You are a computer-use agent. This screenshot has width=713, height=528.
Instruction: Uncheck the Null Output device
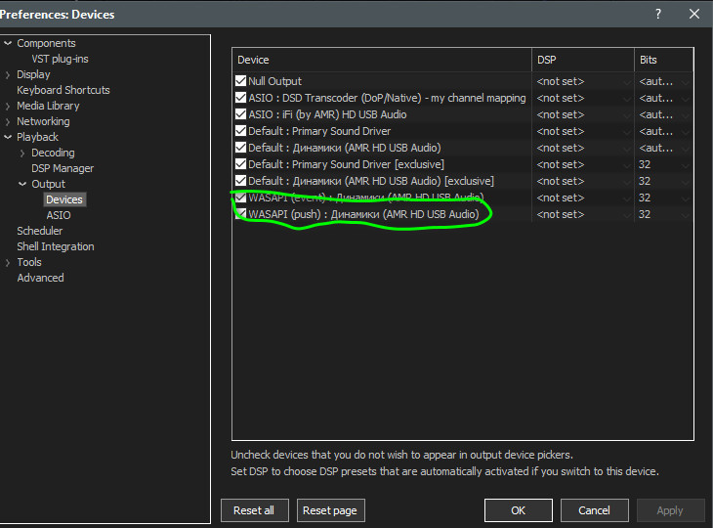(240, 81)
